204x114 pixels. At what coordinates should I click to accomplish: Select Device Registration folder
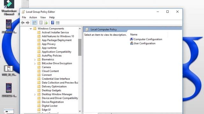53,102
